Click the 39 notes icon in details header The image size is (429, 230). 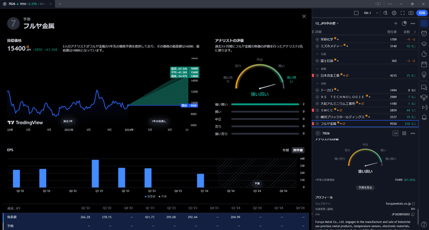(395, 133)
